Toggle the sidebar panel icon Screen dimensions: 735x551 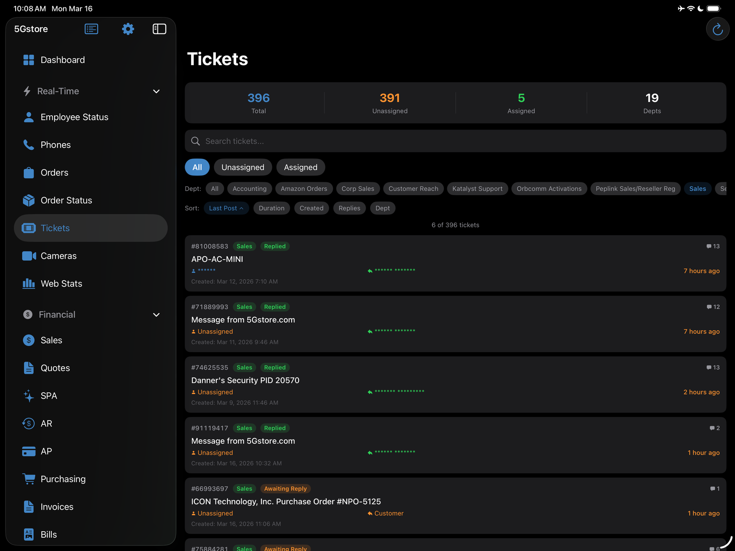[x=159, y=28]
